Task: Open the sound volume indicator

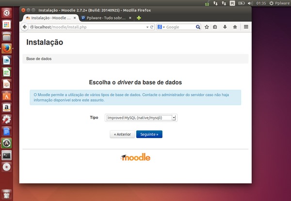Action: pyautogui.click(x=250, y=3)
